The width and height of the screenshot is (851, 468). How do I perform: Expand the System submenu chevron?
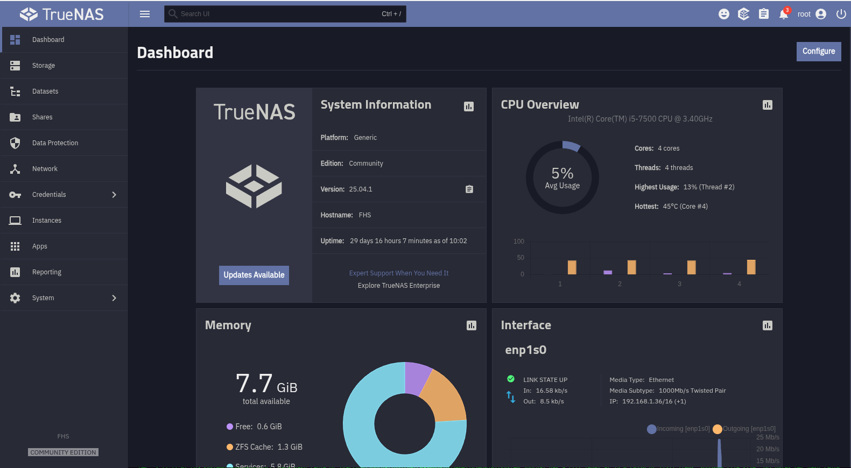114,298
